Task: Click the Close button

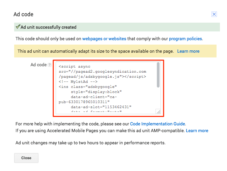Action: pyautogui.click(x=26, y=158)
